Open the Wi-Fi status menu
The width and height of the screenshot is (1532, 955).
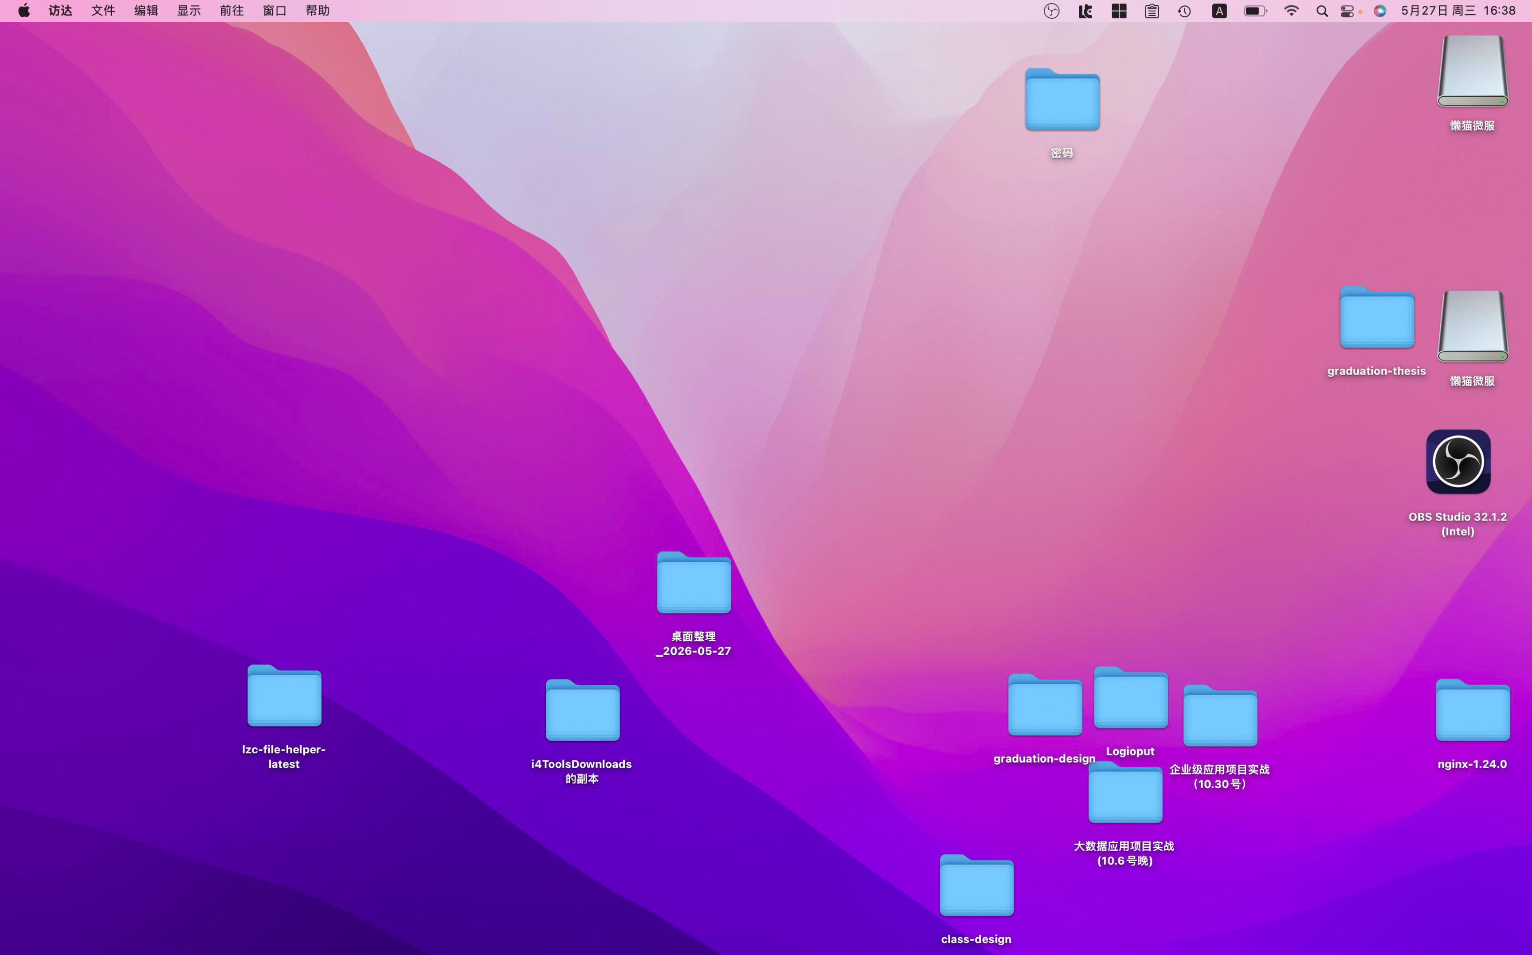click(x=1291, y=11)
